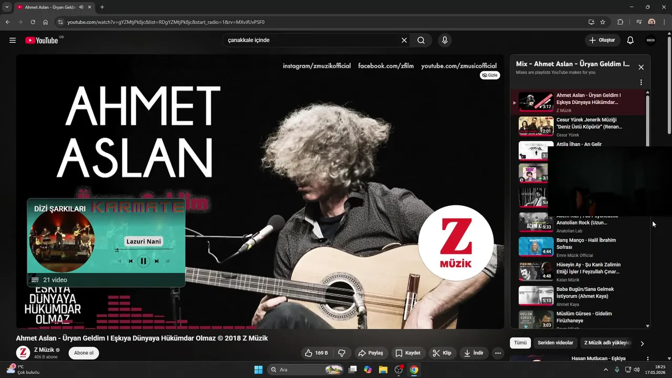Pause playback in Dizi Şarkıları card
The width and height of the screenshot is (672, 378).
(x=143, y=261)
